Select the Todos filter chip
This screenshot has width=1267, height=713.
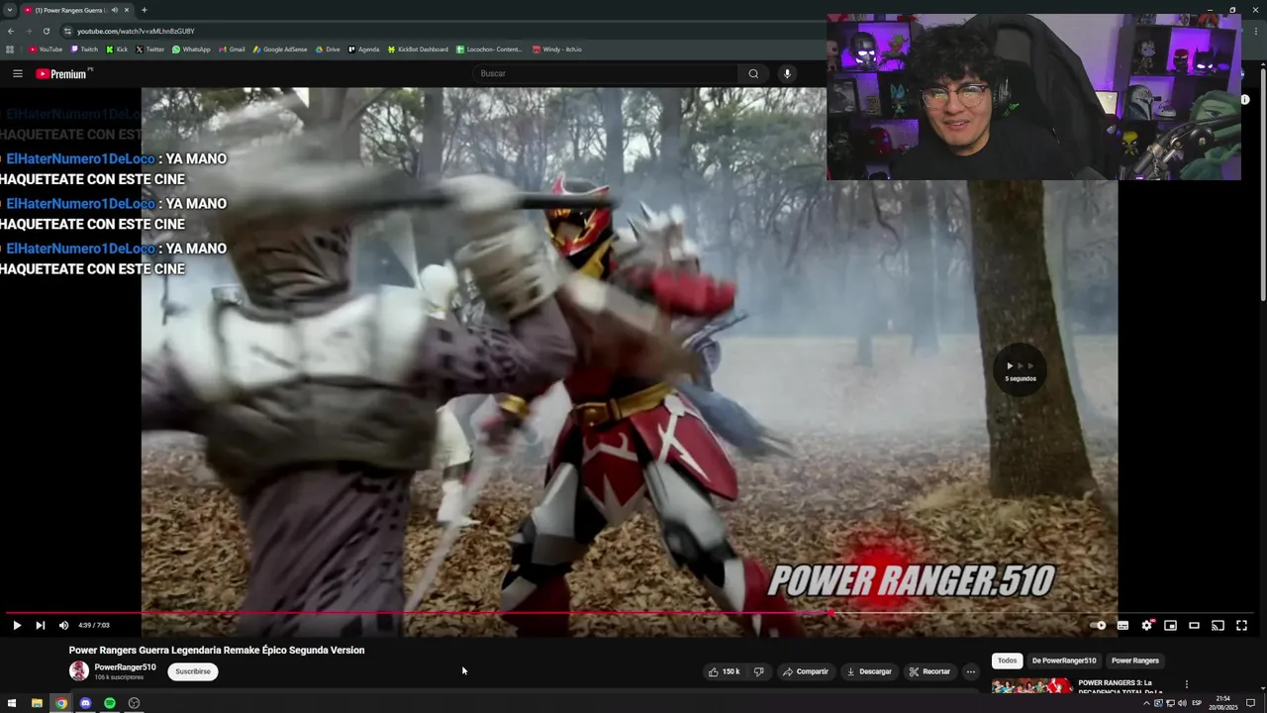click(1007, 661)
